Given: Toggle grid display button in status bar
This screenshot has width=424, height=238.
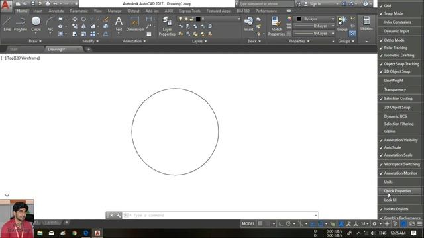Looking at the screenshot, I should pyautogui.click(x=260, y=224).
